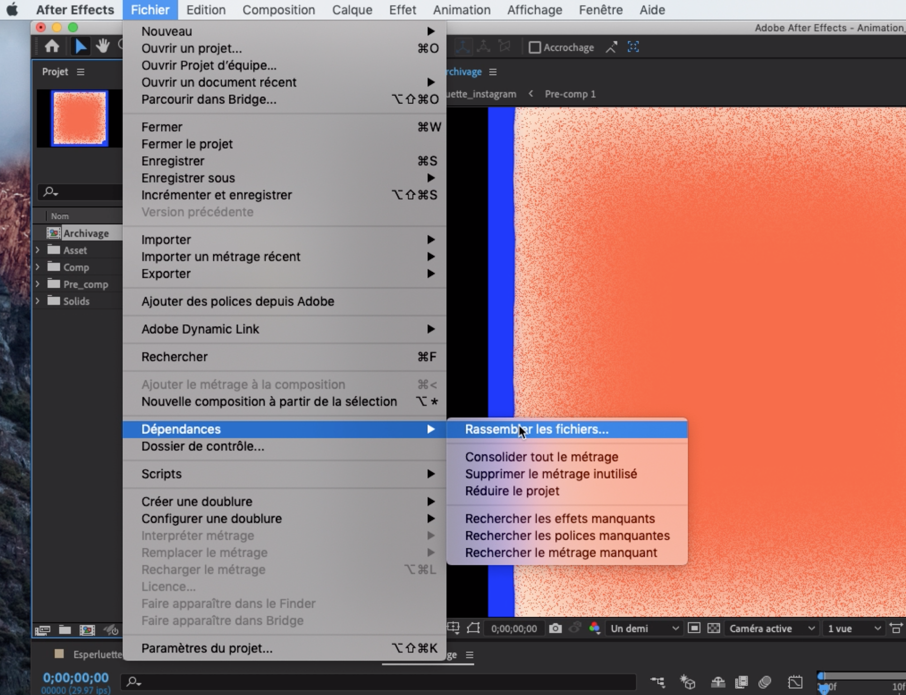
Task: Open the timeline panel hamburger menu
Action: tap(470, 655)
